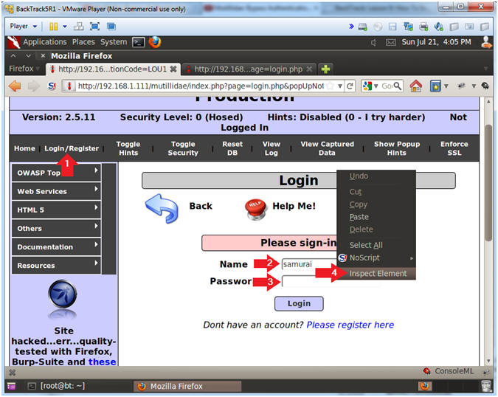Expand the Resources sidebar menu
The height and width of the screenshot is (397, 498).
pos(57,265)
